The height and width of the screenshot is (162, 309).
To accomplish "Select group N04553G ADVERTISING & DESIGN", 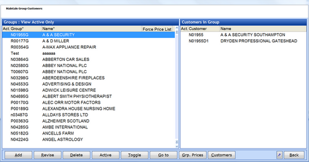I will [88, 84].
